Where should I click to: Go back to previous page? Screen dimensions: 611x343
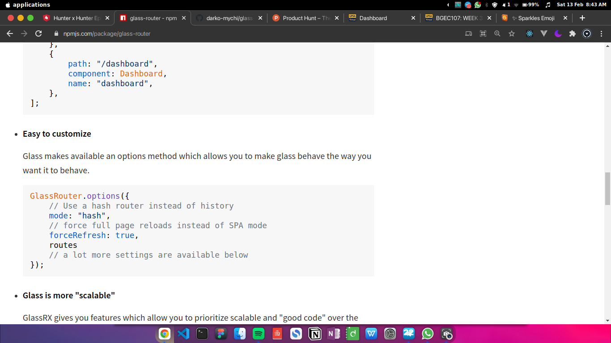(10, 33)
